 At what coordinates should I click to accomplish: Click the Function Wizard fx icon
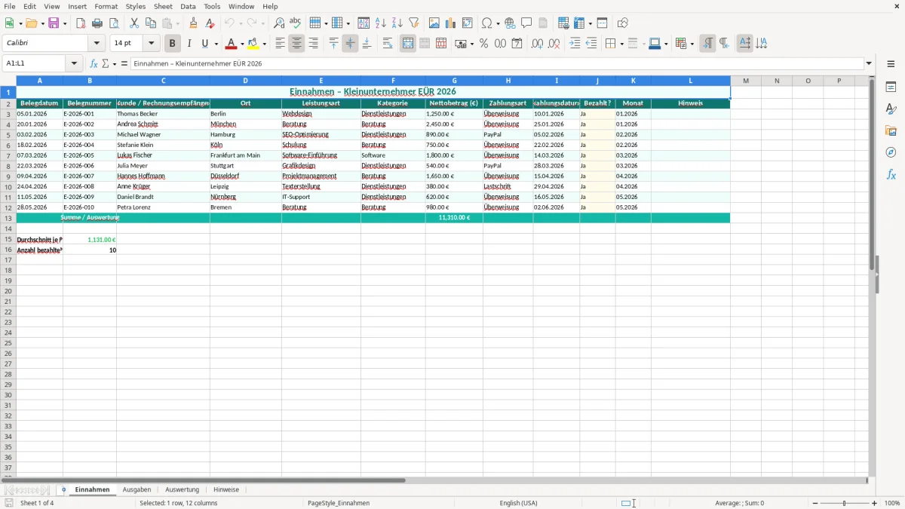(94, 64)
